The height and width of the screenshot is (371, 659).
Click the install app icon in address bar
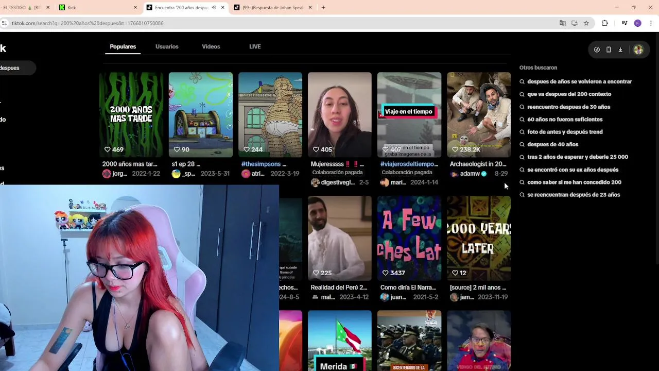point(575,23)
